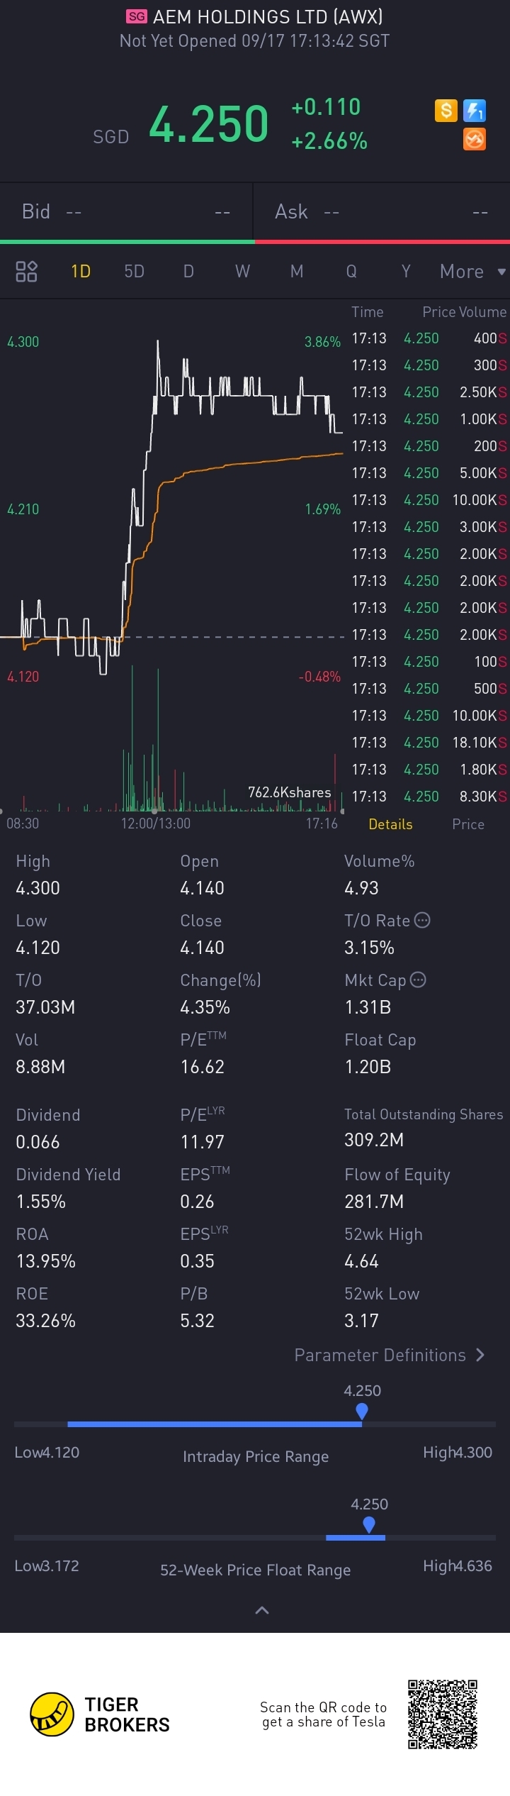510x1796 pixels.
Task: Tap the Bid quote panel
Action: coord(126,211)
